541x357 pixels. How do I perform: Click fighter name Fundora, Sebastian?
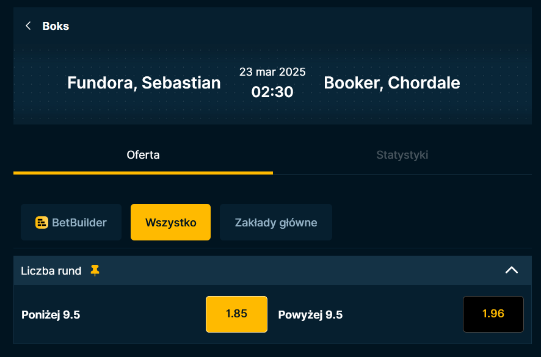[144, 83]
